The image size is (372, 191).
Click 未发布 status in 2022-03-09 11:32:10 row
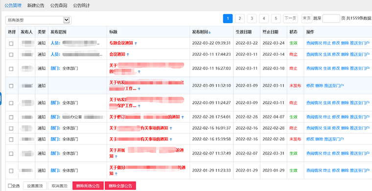click(295, 86)
